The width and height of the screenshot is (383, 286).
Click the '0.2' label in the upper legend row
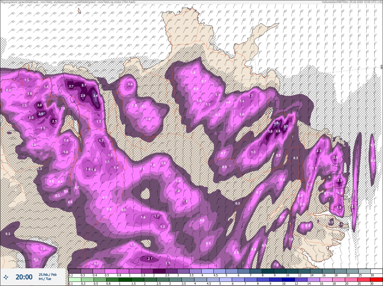point(71,275)
